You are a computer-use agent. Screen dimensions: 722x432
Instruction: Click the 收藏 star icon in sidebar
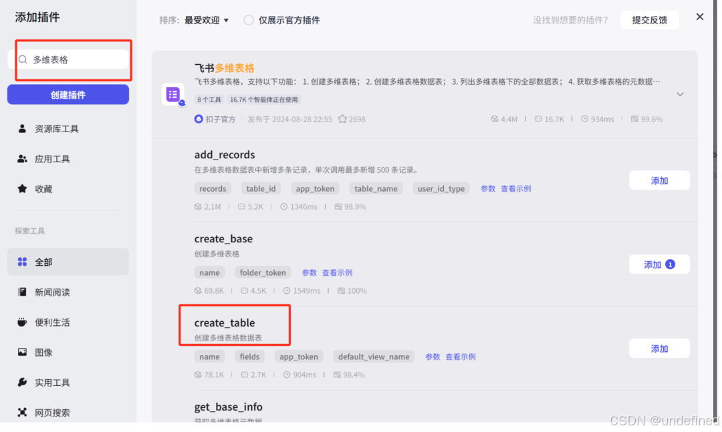pyautogui.click(x=22, y=189)
